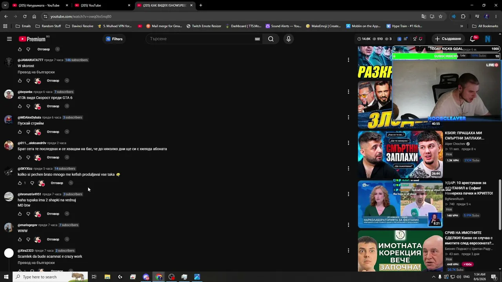Open the @hromatrix4951 channel link
The width and height of the screenshot is (502, 282).
pyautogui.click(x=29, y=194)
